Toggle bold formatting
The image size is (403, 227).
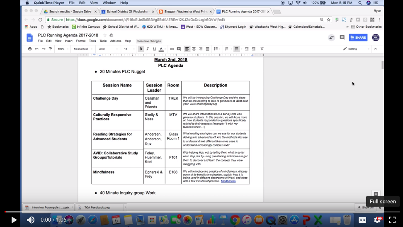[141, 49]
